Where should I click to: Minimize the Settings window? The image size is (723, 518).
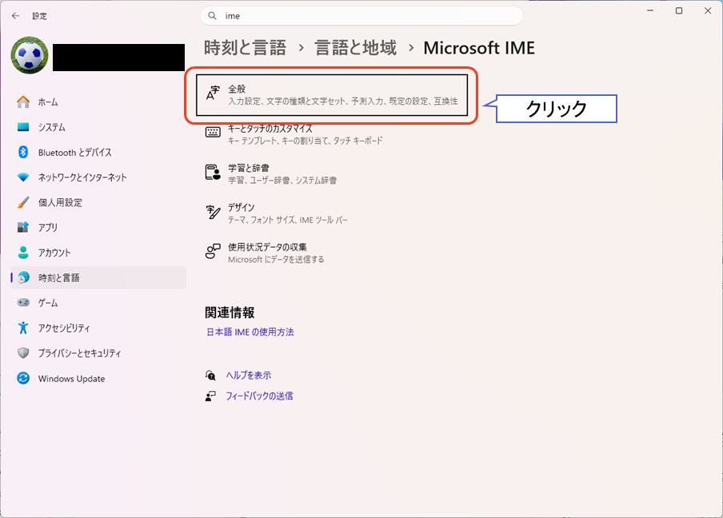click(x=650, y=10)
